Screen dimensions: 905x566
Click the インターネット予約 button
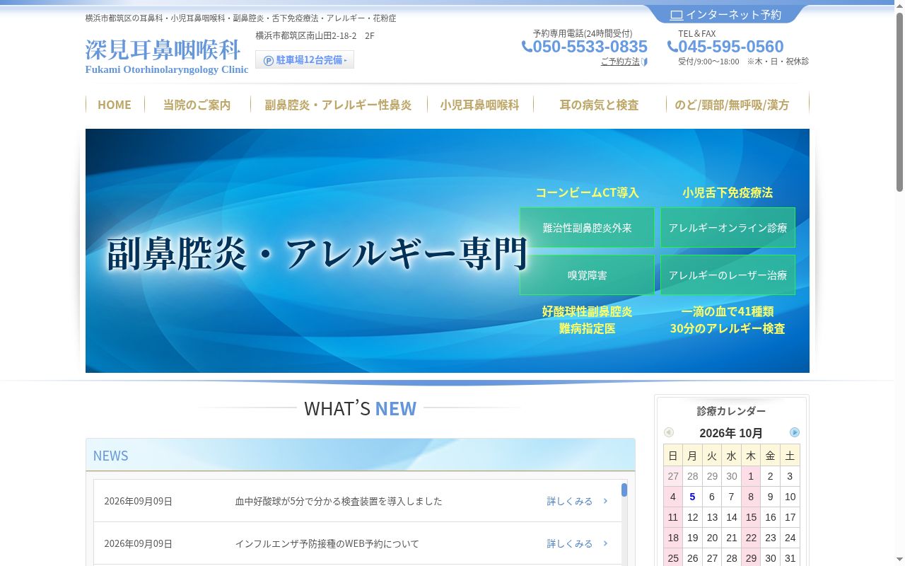click(x=725, y=14)
